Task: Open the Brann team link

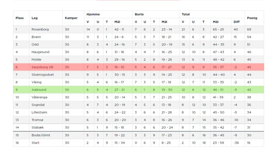Action: tap(36, 37)
